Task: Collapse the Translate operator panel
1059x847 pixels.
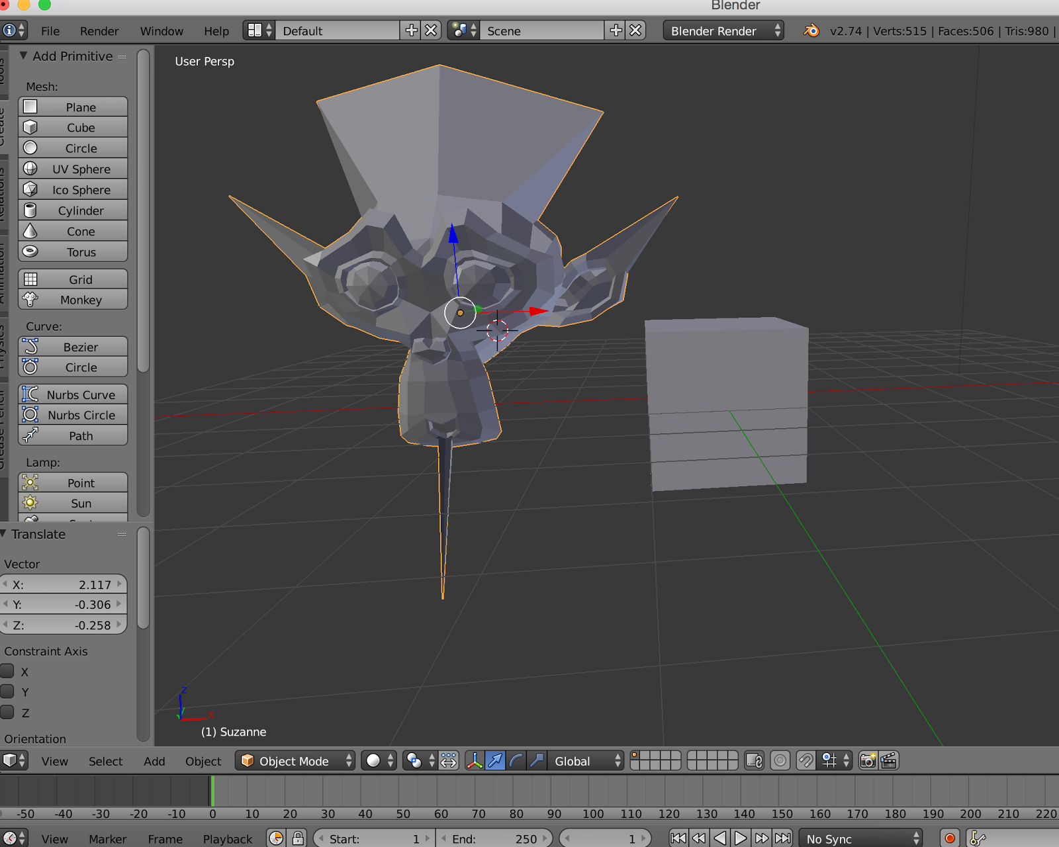Action: [x=3, y=533]
